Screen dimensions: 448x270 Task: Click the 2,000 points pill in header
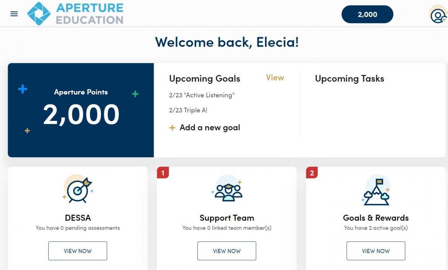pos(367,14)
